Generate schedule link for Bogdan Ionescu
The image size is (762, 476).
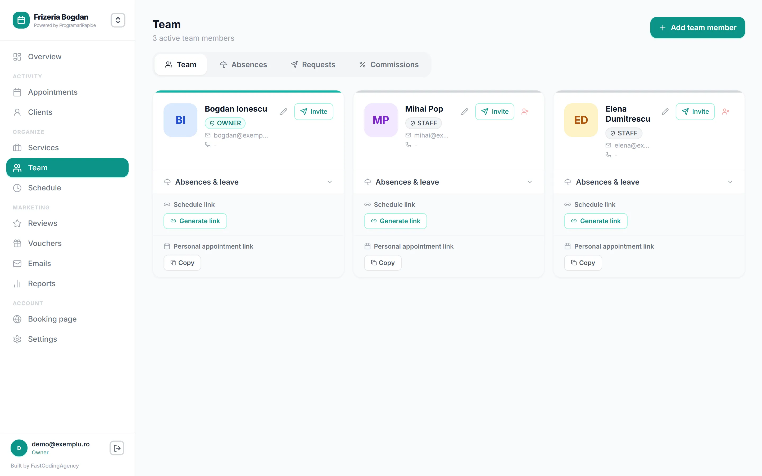click(x=195, y=221)
